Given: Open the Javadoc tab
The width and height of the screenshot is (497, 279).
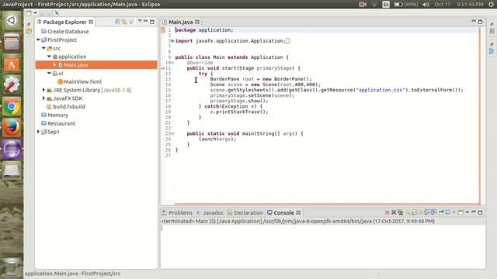Looking at the screenshot, I should 210,212.
